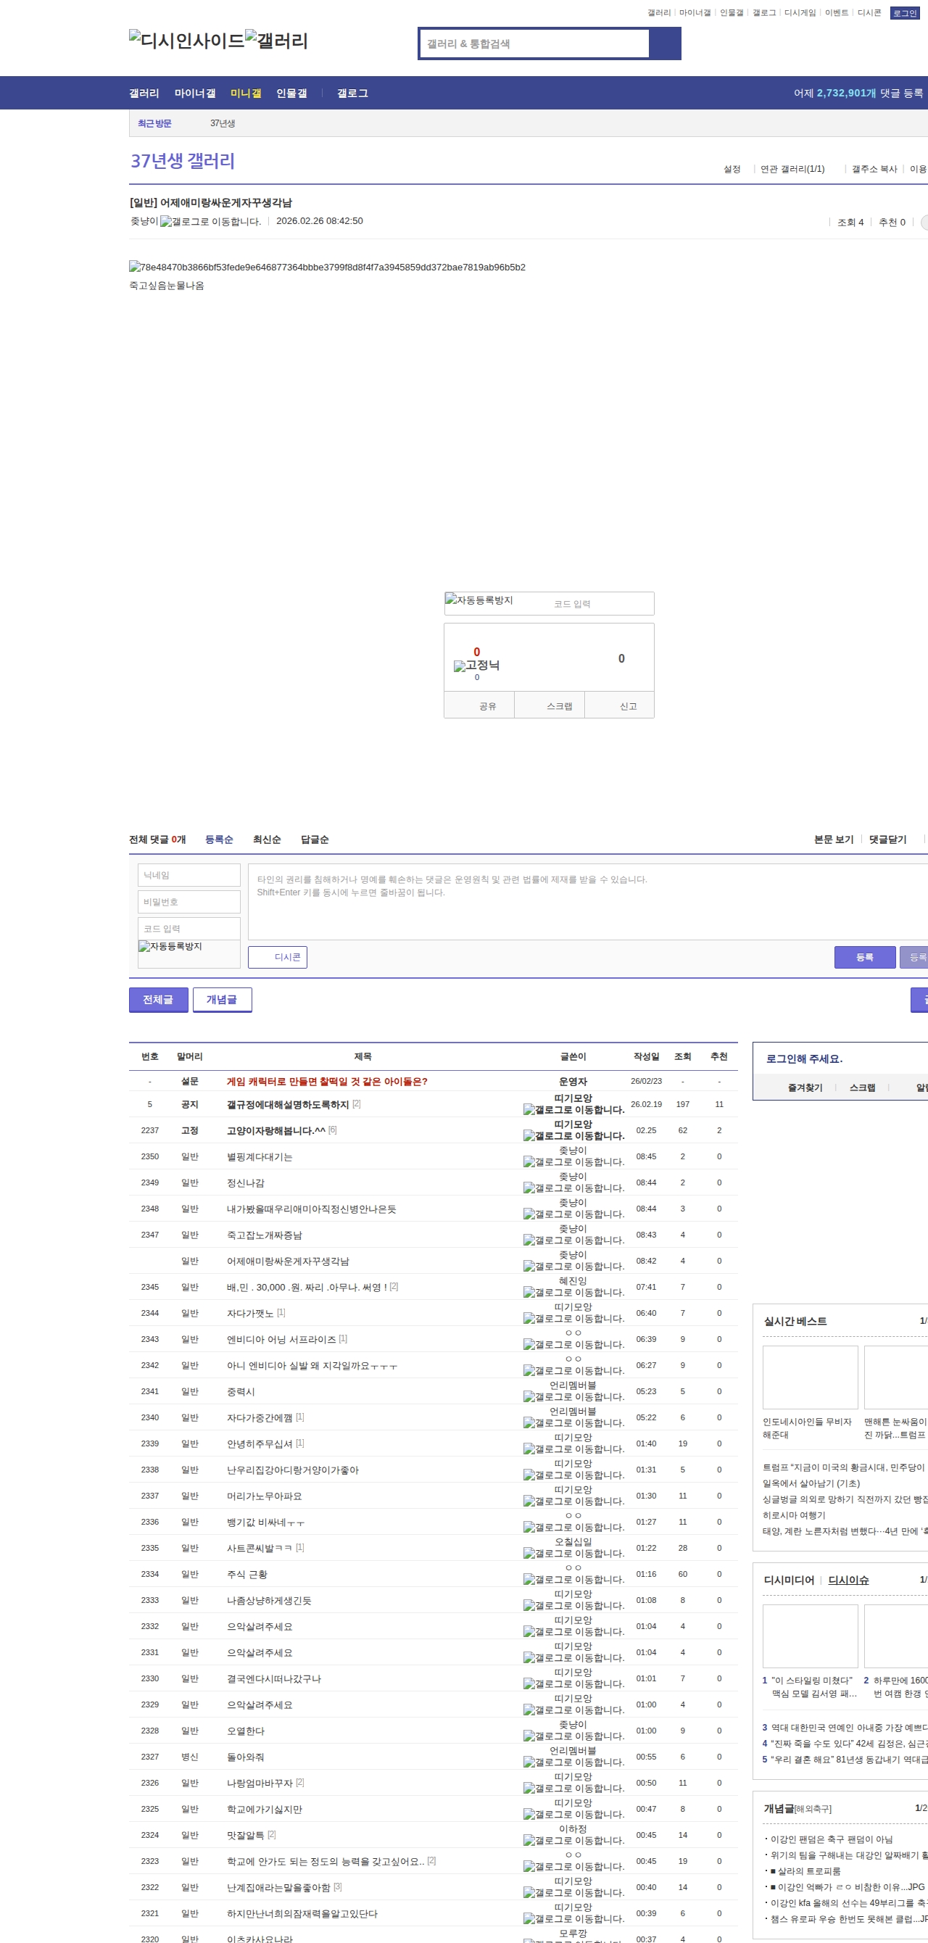
Task: Switch to the 개념글 tab above the post list
Action: 222,999
